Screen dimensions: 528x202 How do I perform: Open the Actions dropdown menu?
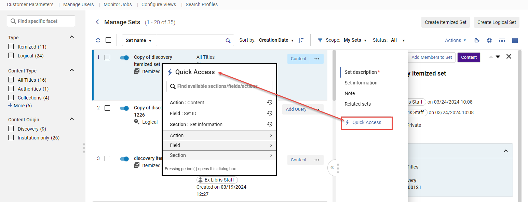(x=456, y=40)
